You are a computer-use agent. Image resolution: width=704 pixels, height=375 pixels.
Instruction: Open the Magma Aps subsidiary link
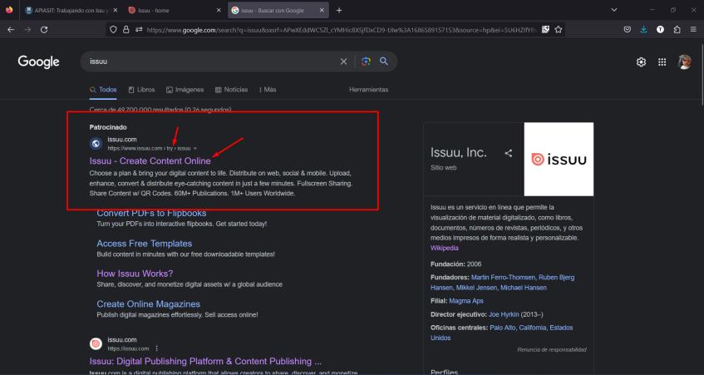[466, 301]
